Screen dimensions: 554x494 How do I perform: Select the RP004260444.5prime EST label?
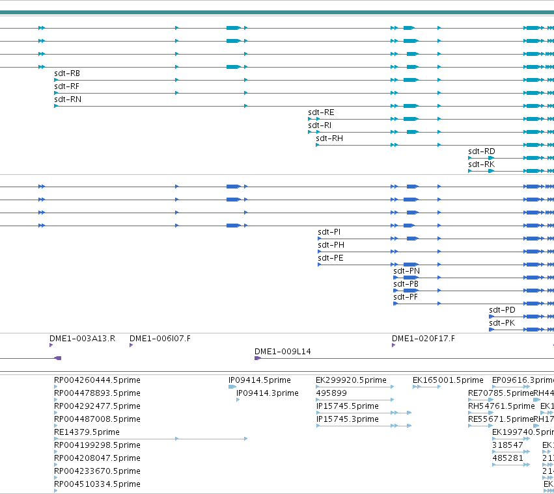click(97, 380)
